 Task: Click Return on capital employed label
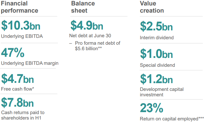[x=172, y=119]
